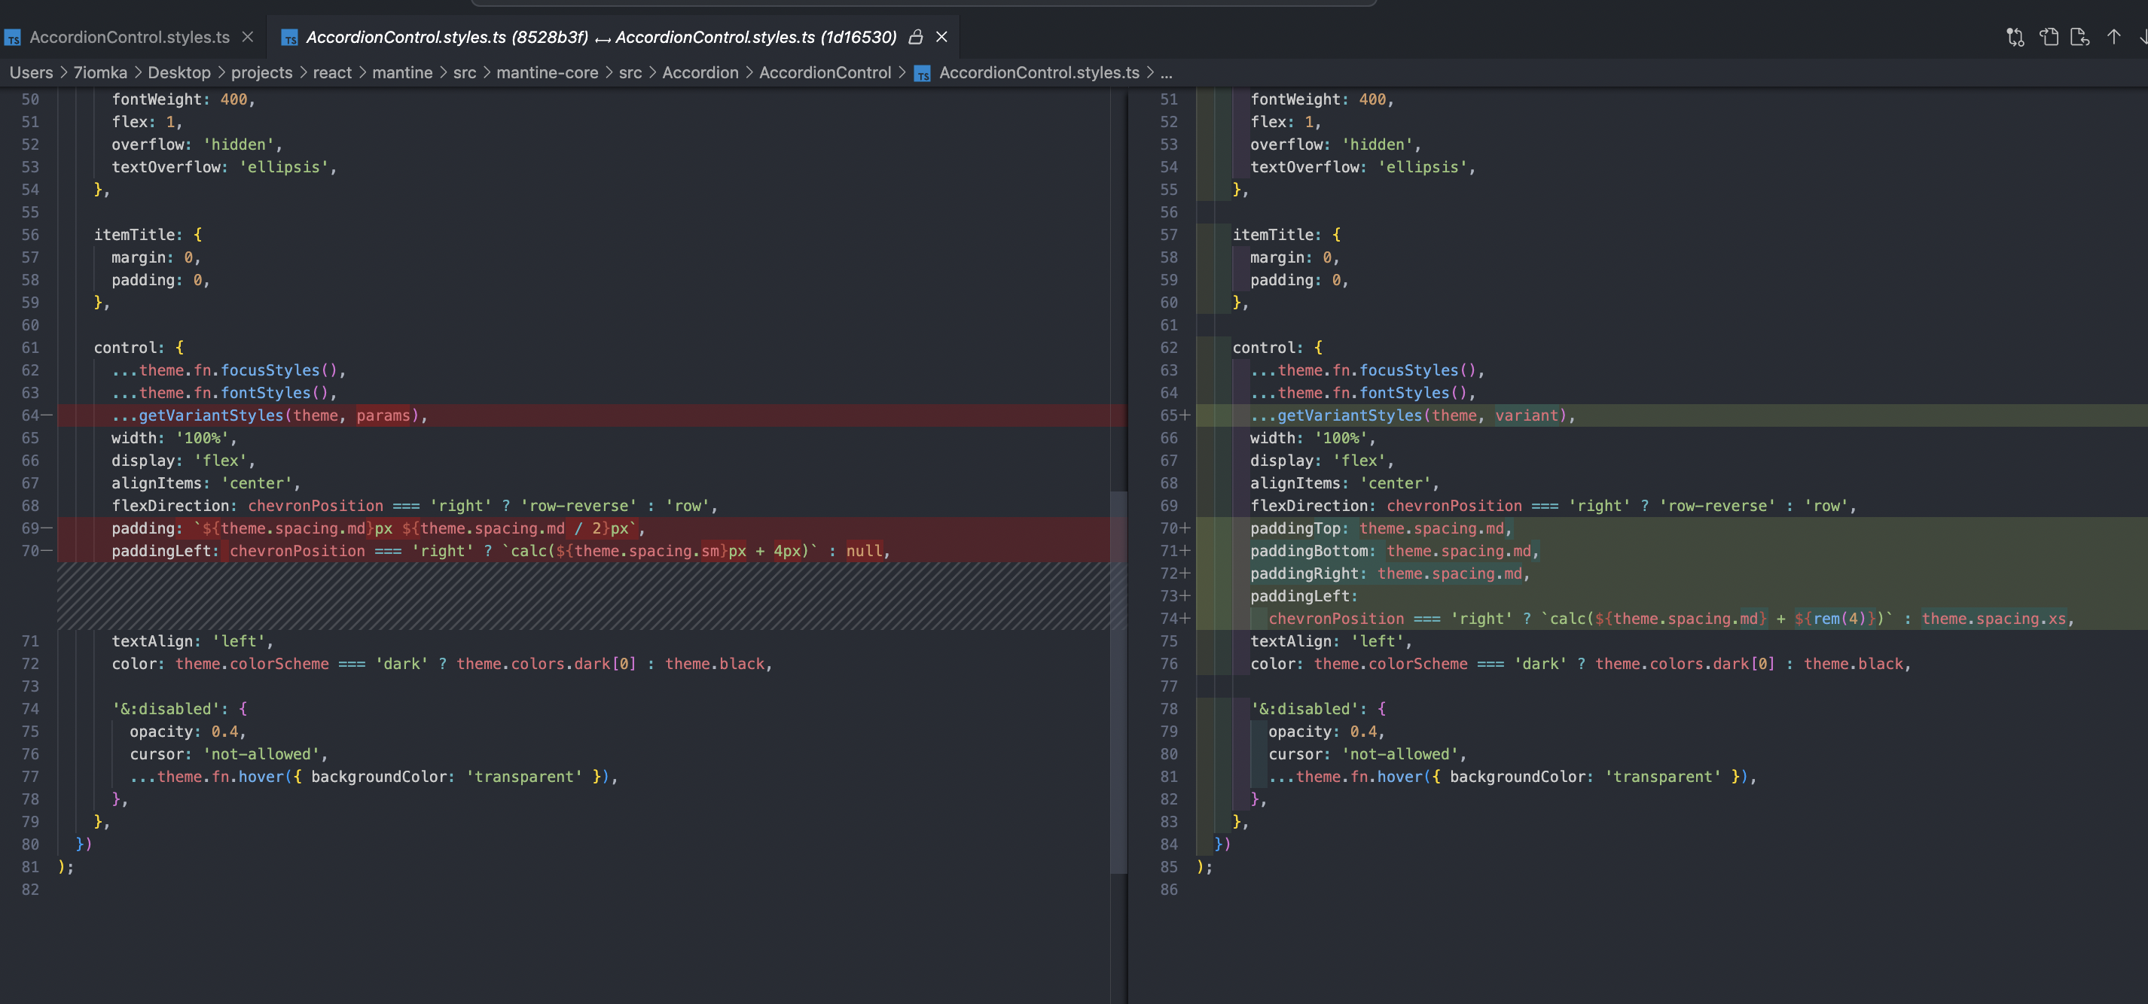The height and width of the screenshot is (1004, 2148).
Task: Click 'paddingRight' in the right pane
Action: coord(1304,573)
